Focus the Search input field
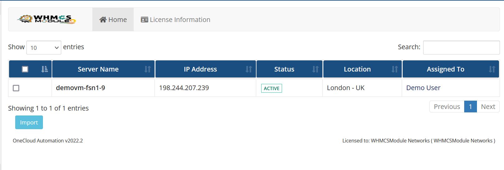Screen dimensions: 504x170 pyautogui.click(x=461, y=47)
